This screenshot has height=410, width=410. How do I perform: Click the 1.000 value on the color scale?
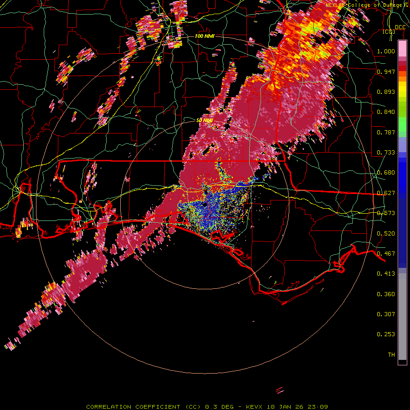[x=386, y=51]
